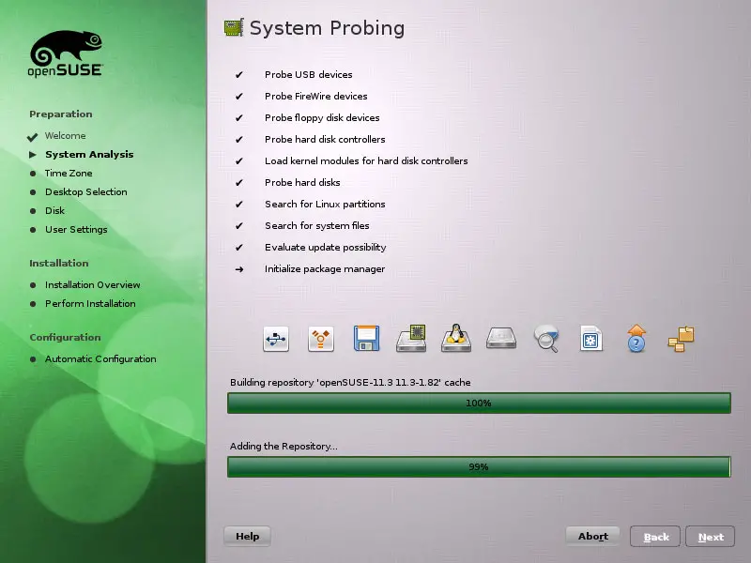Click the System Probing header chip icon

[x=234, y=28]
